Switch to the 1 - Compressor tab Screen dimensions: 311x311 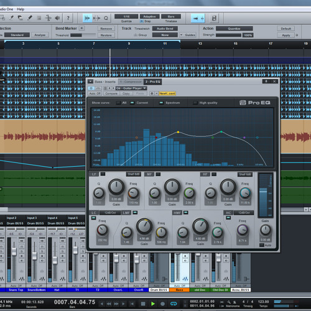(131, 81)
